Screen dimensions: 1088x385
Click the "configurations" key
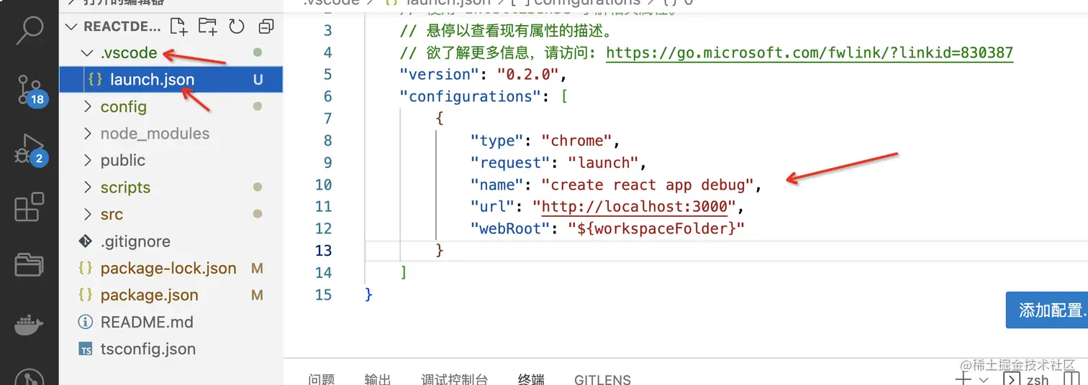click(x=471, y=97)
